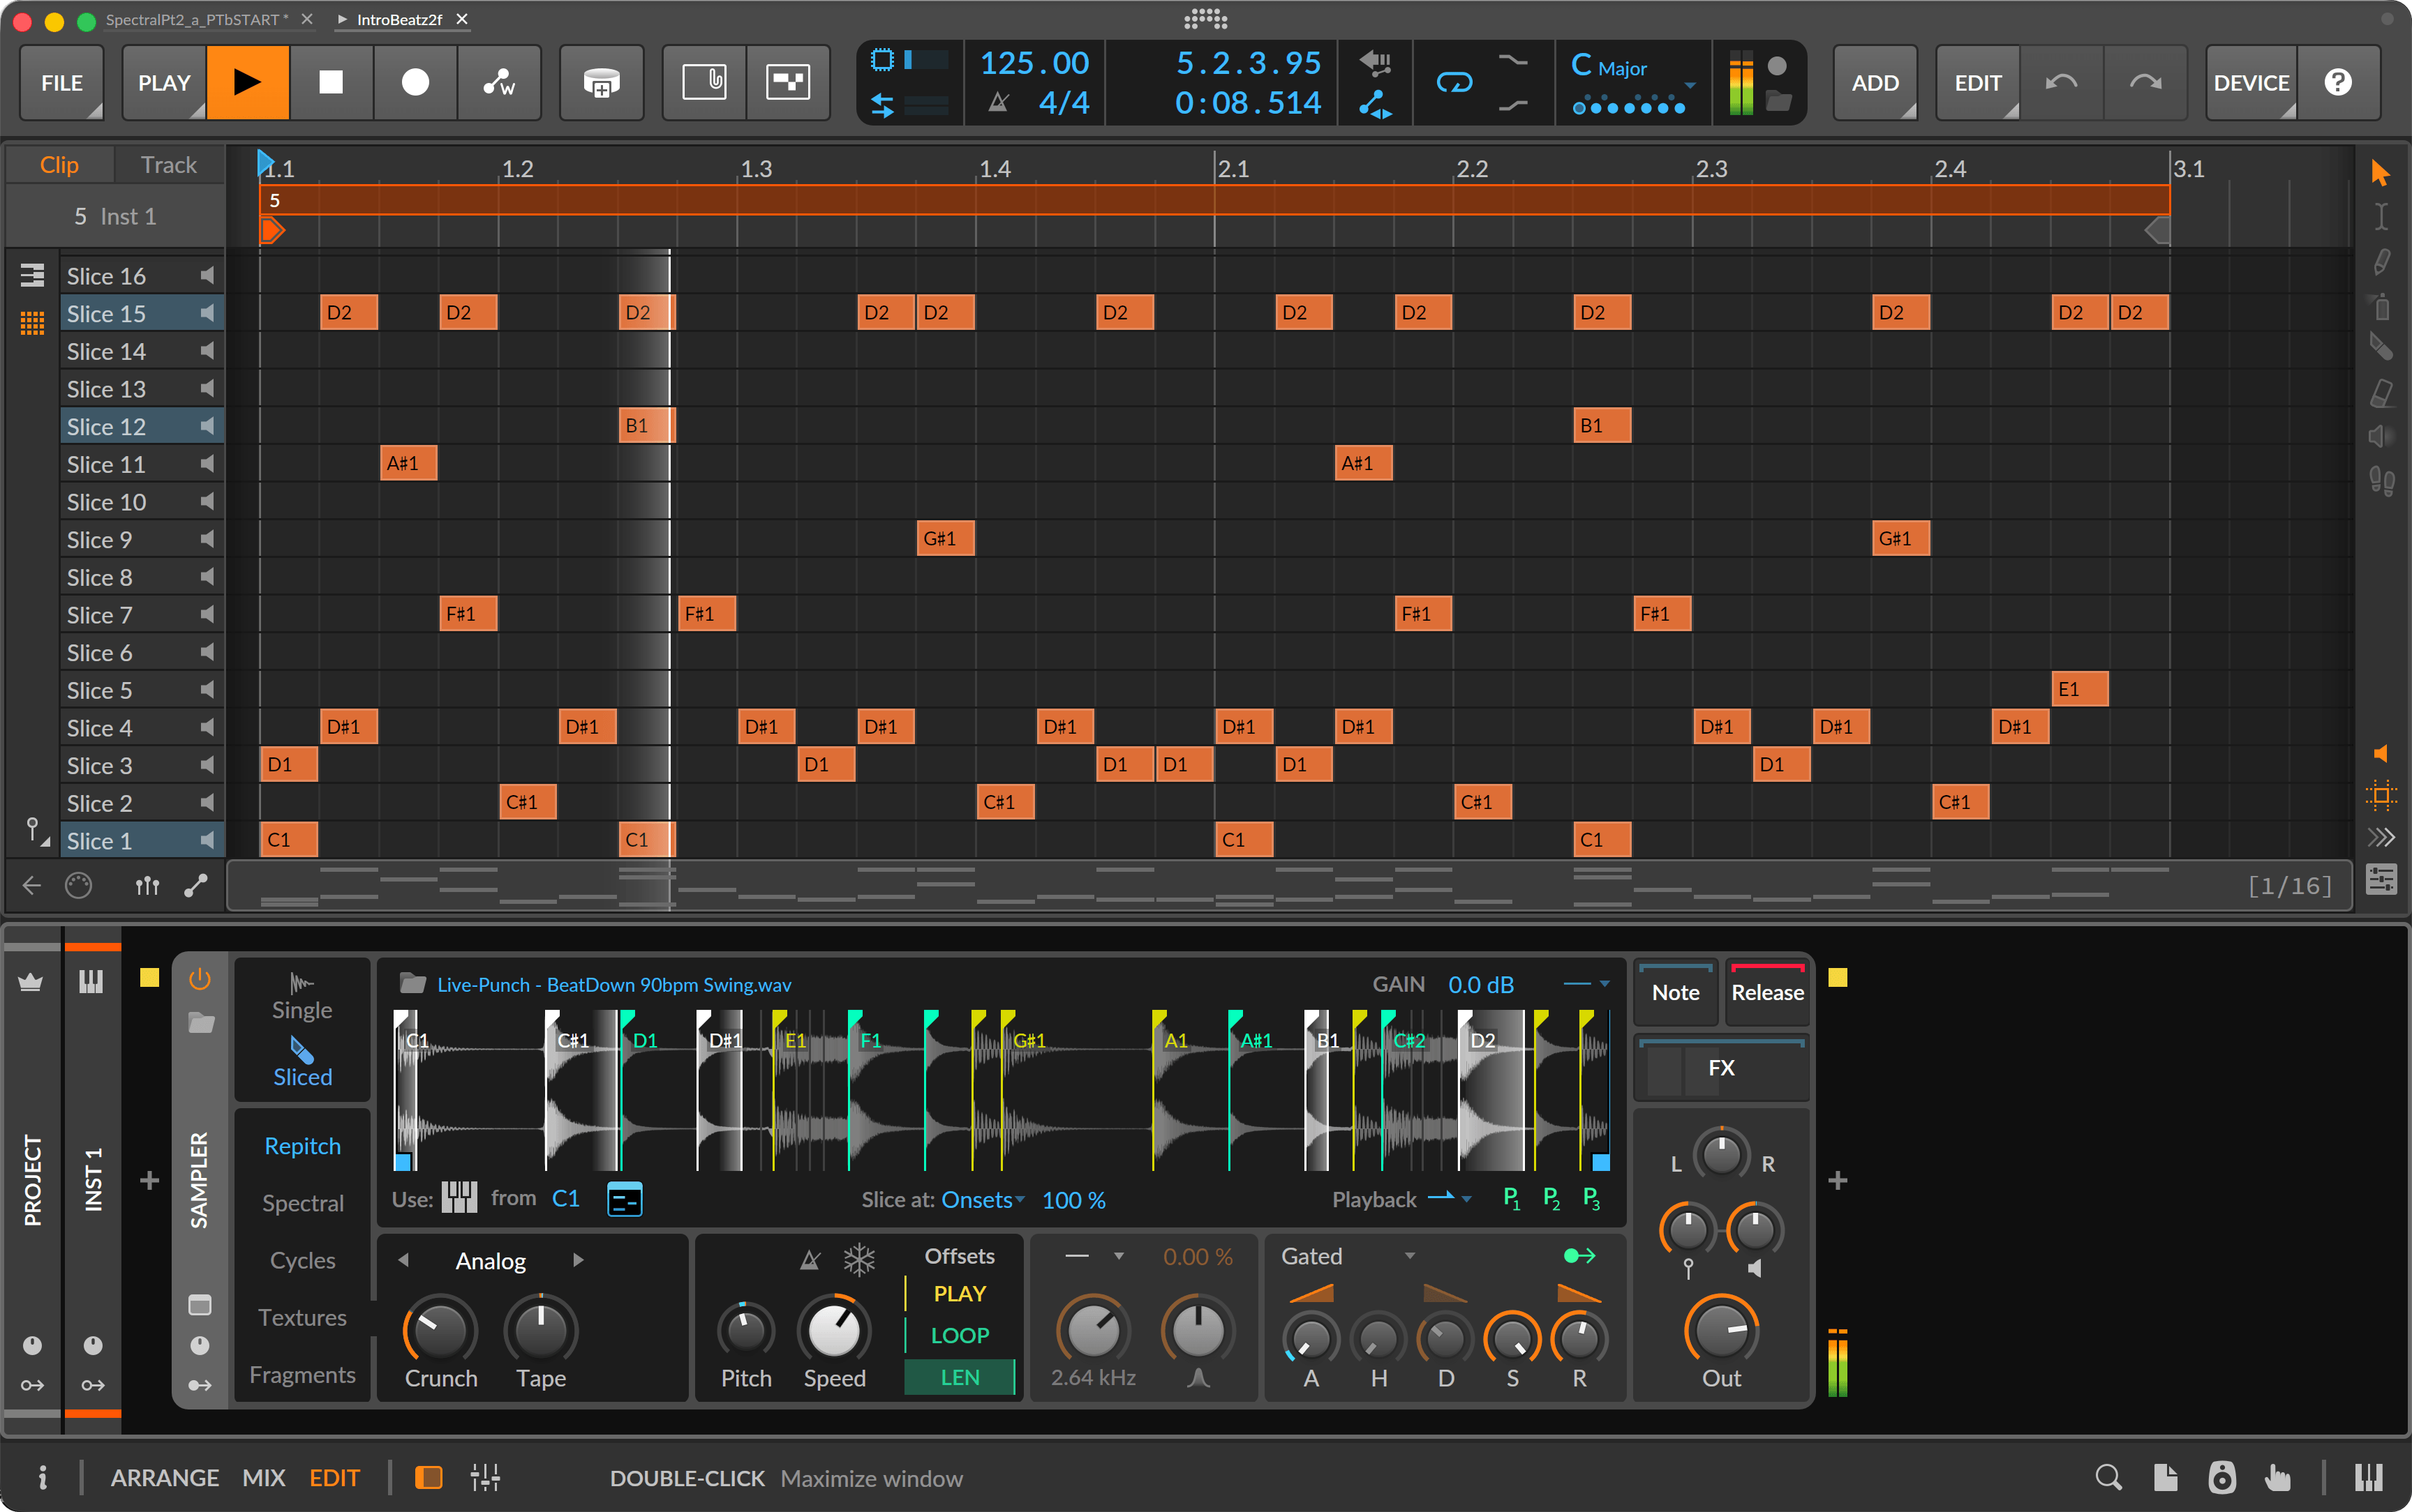
Task: Switch to the Clip tab
Action: pos(59,165)
